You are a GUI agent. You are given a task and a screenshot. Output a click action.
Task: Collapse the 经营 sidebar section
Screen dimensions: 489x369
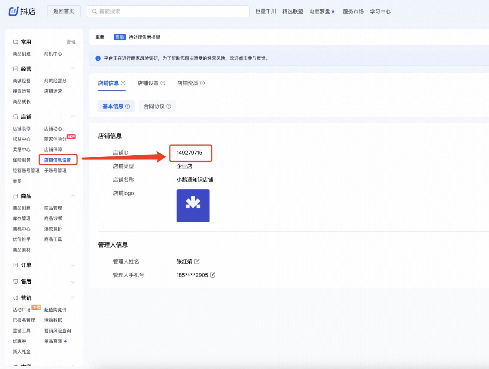coord(73,68)
